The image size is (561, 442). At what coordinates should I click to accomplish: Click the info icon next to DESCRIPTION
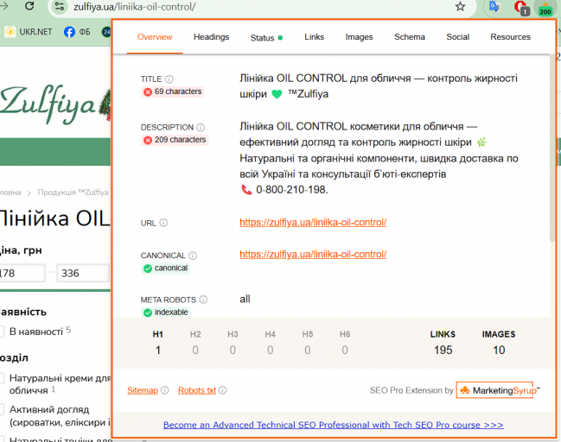point(201,127)
